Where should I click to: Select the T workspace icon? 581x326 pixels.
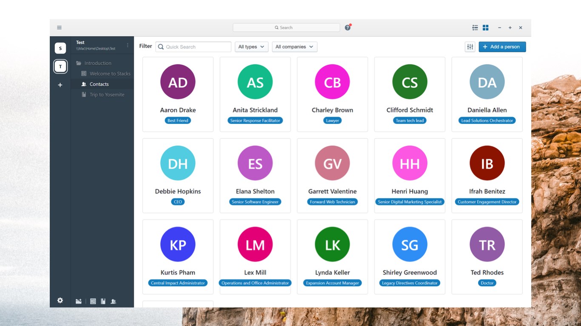[60, 67]
